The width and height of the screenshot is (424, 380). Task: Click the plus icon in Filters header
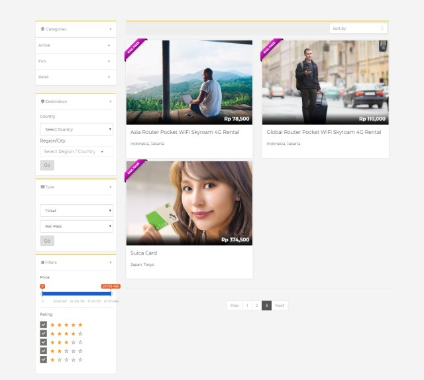click(x=110, y=263)
